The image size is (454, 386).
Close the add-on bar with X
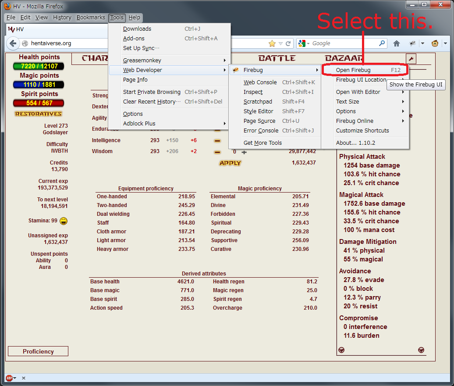(x=24, y=378)
